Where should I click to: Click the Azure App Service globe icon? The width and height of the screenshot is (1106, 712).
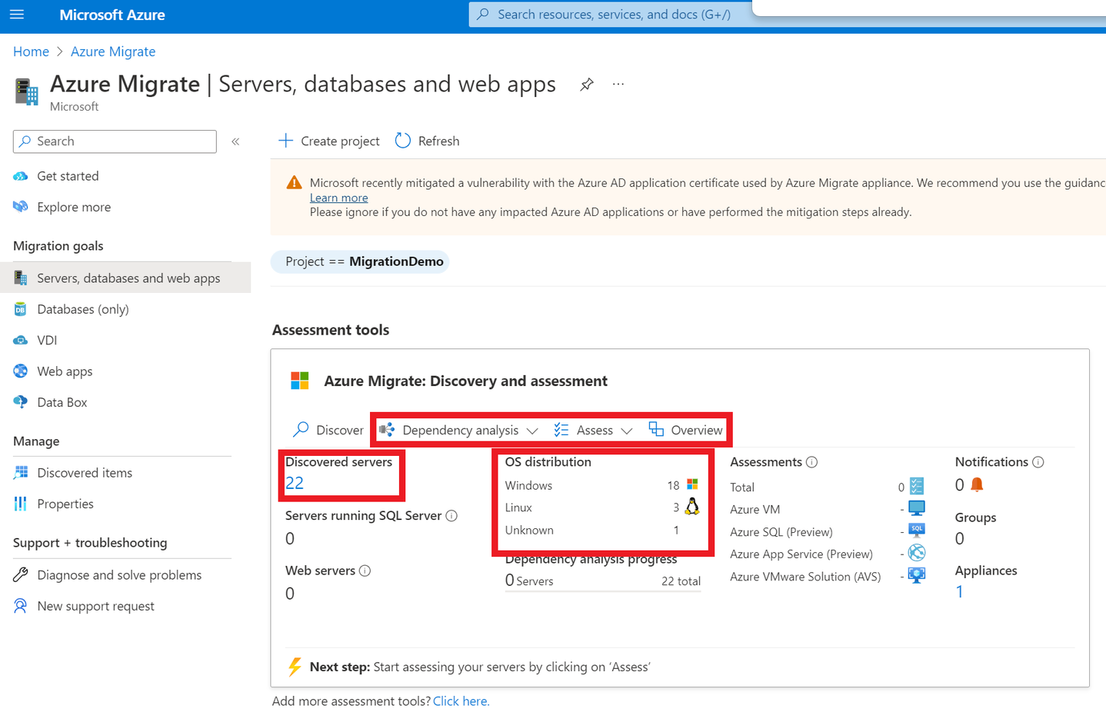(x=917, y=553)
